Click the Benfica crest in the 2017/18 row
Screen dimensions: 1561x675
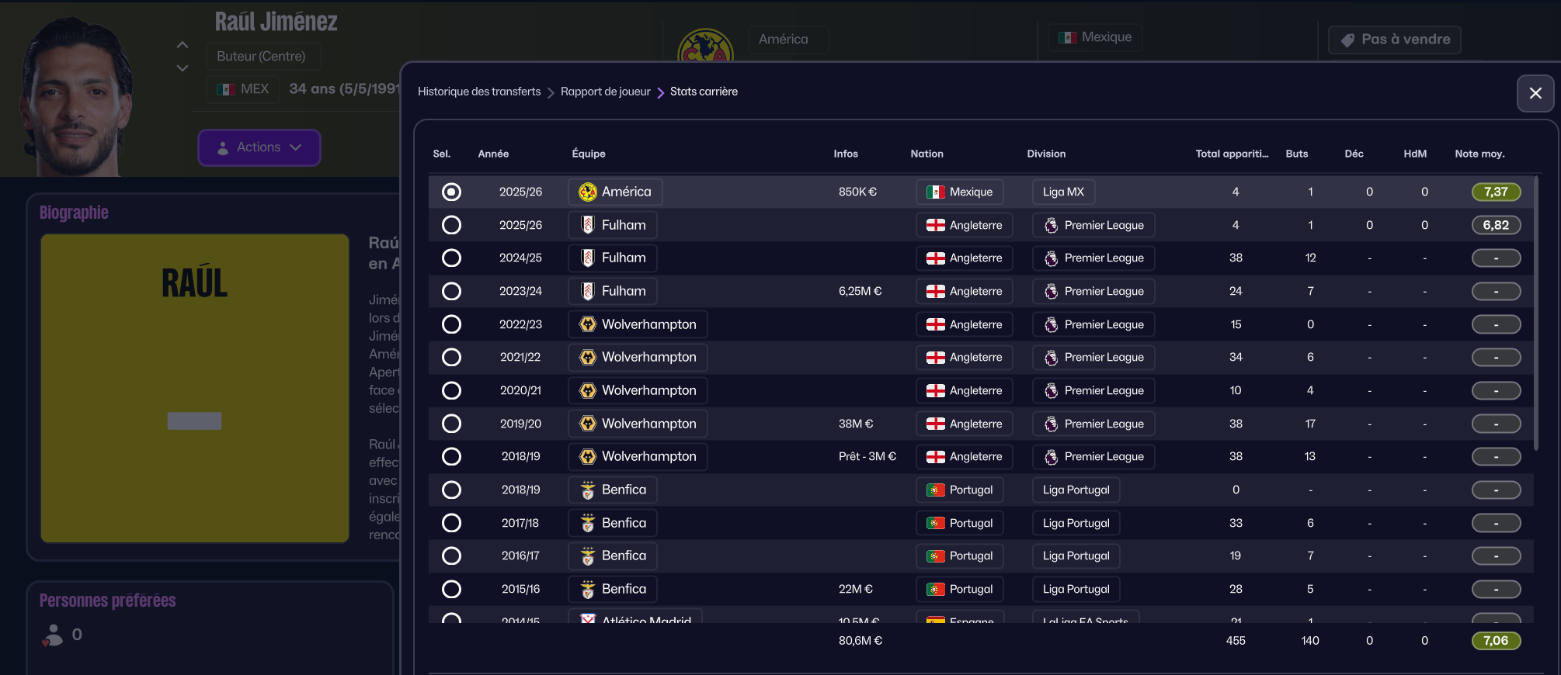[588, 523]
